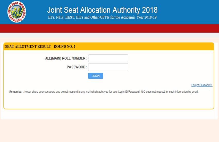Screen dimensions: 219x142
Task: Click the IITs, NITs, IIEST subtitle text
Action: tap(102, 18)
